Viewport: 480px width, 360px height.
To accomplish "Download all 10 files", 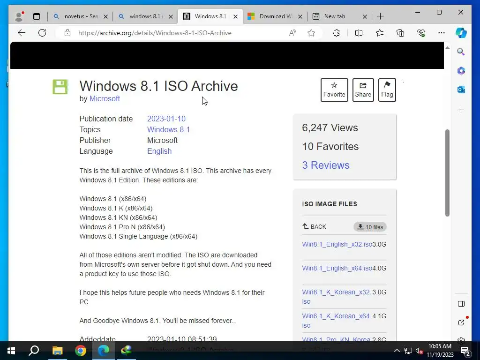I will (370, 227).
